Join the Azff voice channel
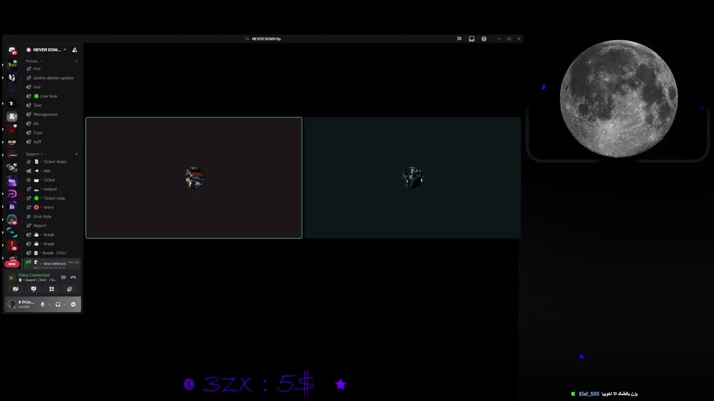 [53, 141]
